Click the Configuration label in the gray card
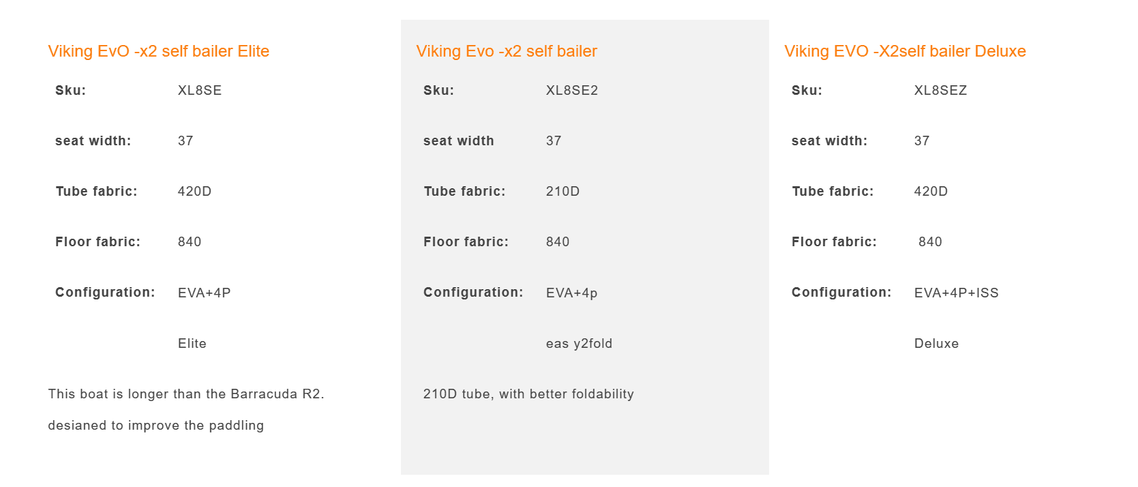The image size is (1138, 487). pos(473,292)
